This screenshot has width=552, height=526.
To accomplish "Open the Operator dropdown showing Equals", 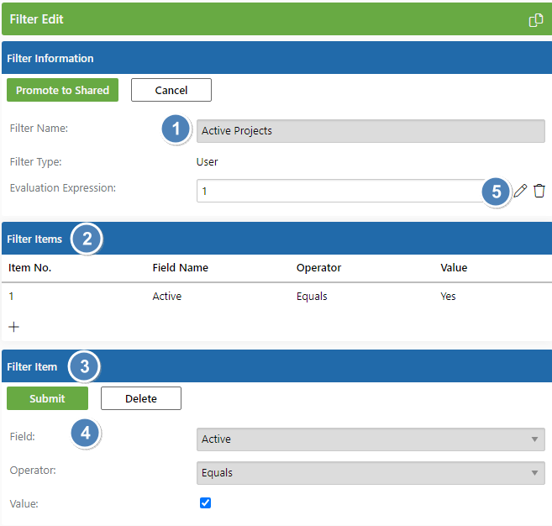I will click(371, 473).
